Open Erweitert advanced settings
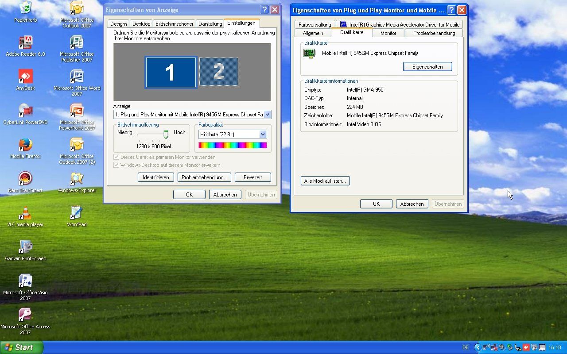Image resolution: width=567 pixels, height=354 pixels. [252, 177]
